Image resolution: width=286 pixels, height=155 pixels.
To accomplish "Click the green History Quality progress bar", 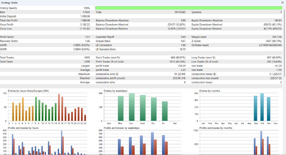I will (x=189, y=8).
